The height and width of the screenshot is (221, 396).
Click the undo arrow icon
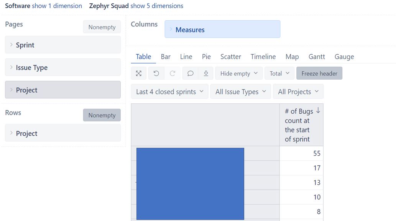point(156,74)
